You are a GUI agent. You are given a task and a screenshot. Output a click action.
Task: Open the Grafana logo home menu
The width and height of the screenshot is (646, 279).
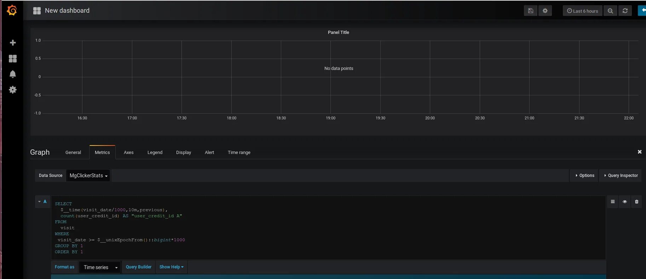(x=12, y=10)
